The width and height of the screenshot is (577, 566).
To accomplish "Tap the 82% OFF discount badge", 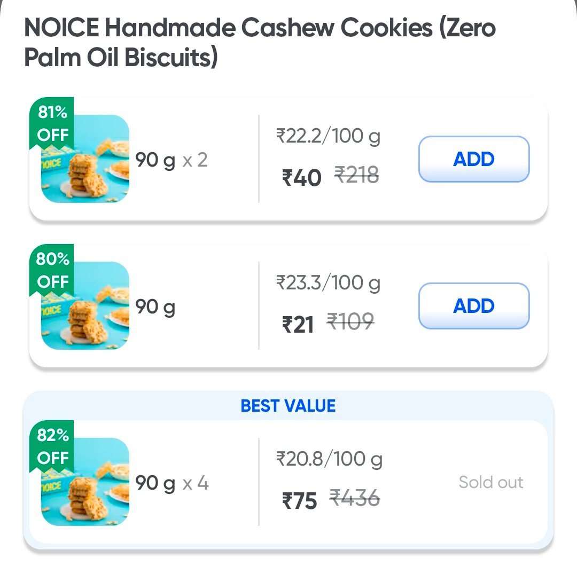I will coord(52,447).
